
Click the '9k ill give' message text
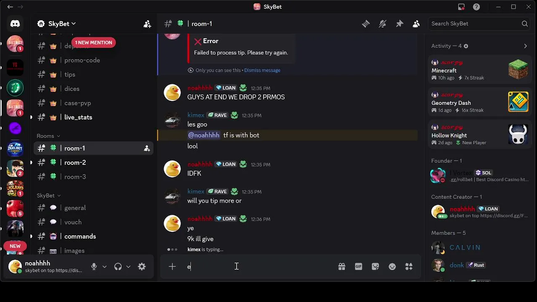tap(200, 239)
